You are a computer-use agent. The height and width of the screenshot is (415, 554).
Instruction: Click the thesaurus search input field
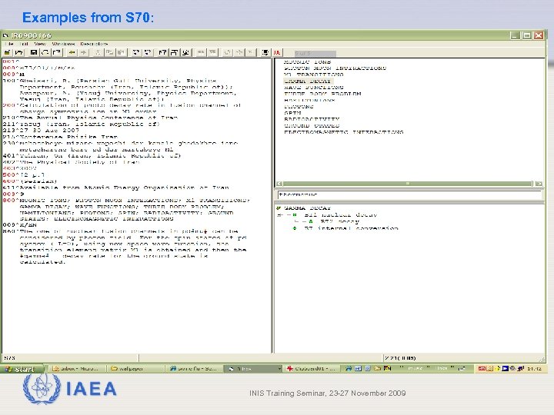pyautogui.click(x=409, y=194)
